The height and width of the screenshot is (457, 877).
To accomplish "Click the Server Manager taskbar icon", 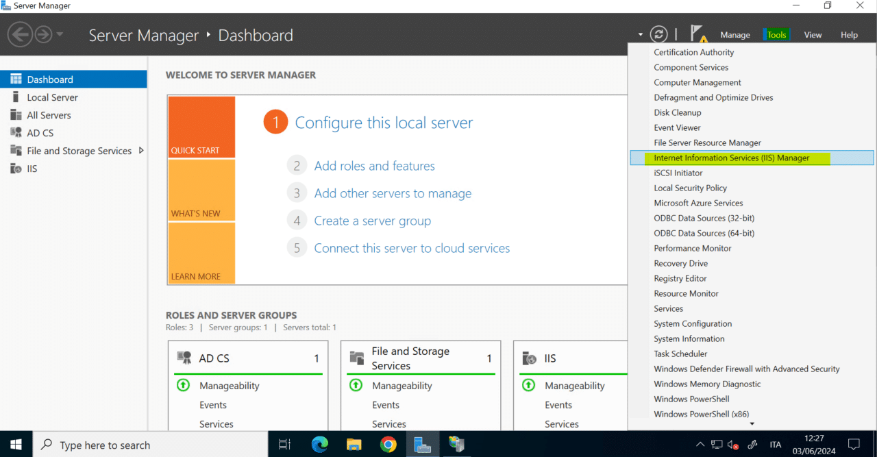I will tap(423, 445).
